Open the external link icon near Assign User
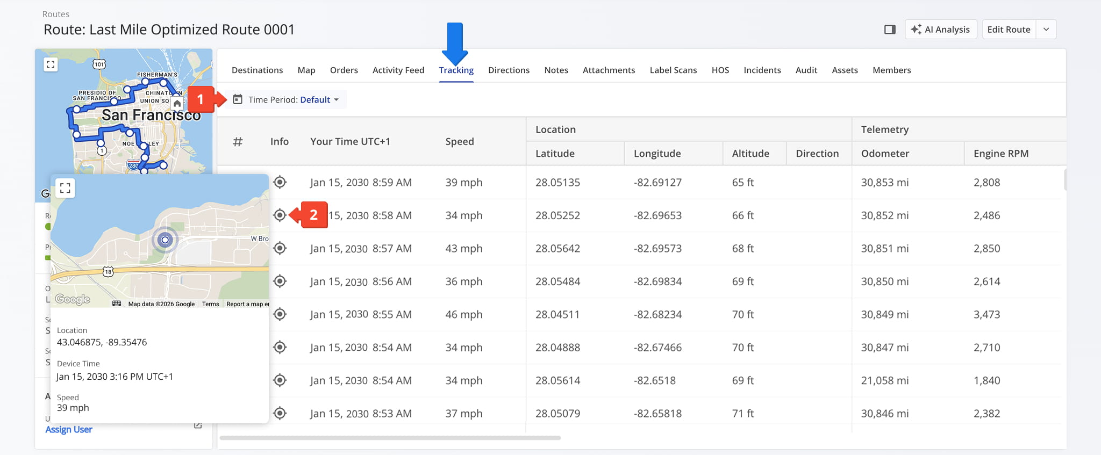 click(x=198, y=425)
